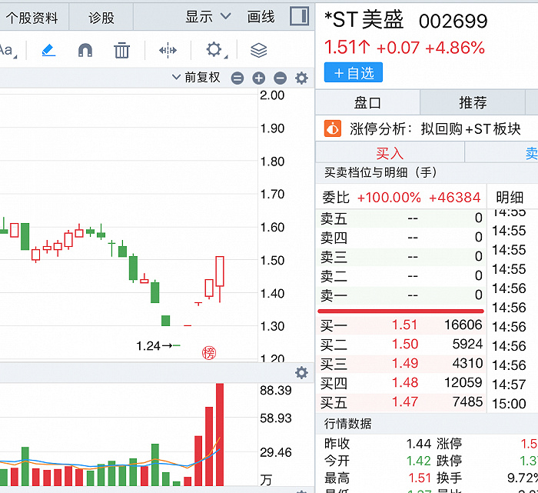The width and height of the screenshot is (538, 493).
Task: Open the drawing settings gear
Action: coord(214,50)
